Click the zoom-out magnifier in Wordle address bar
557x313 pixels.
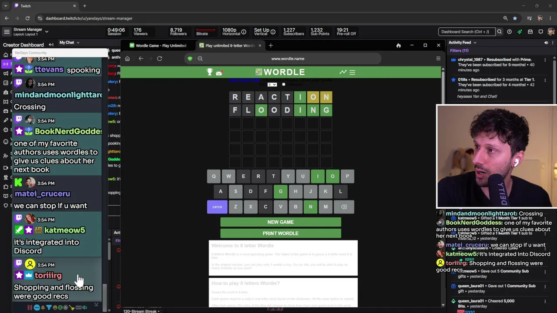(200, 59)
